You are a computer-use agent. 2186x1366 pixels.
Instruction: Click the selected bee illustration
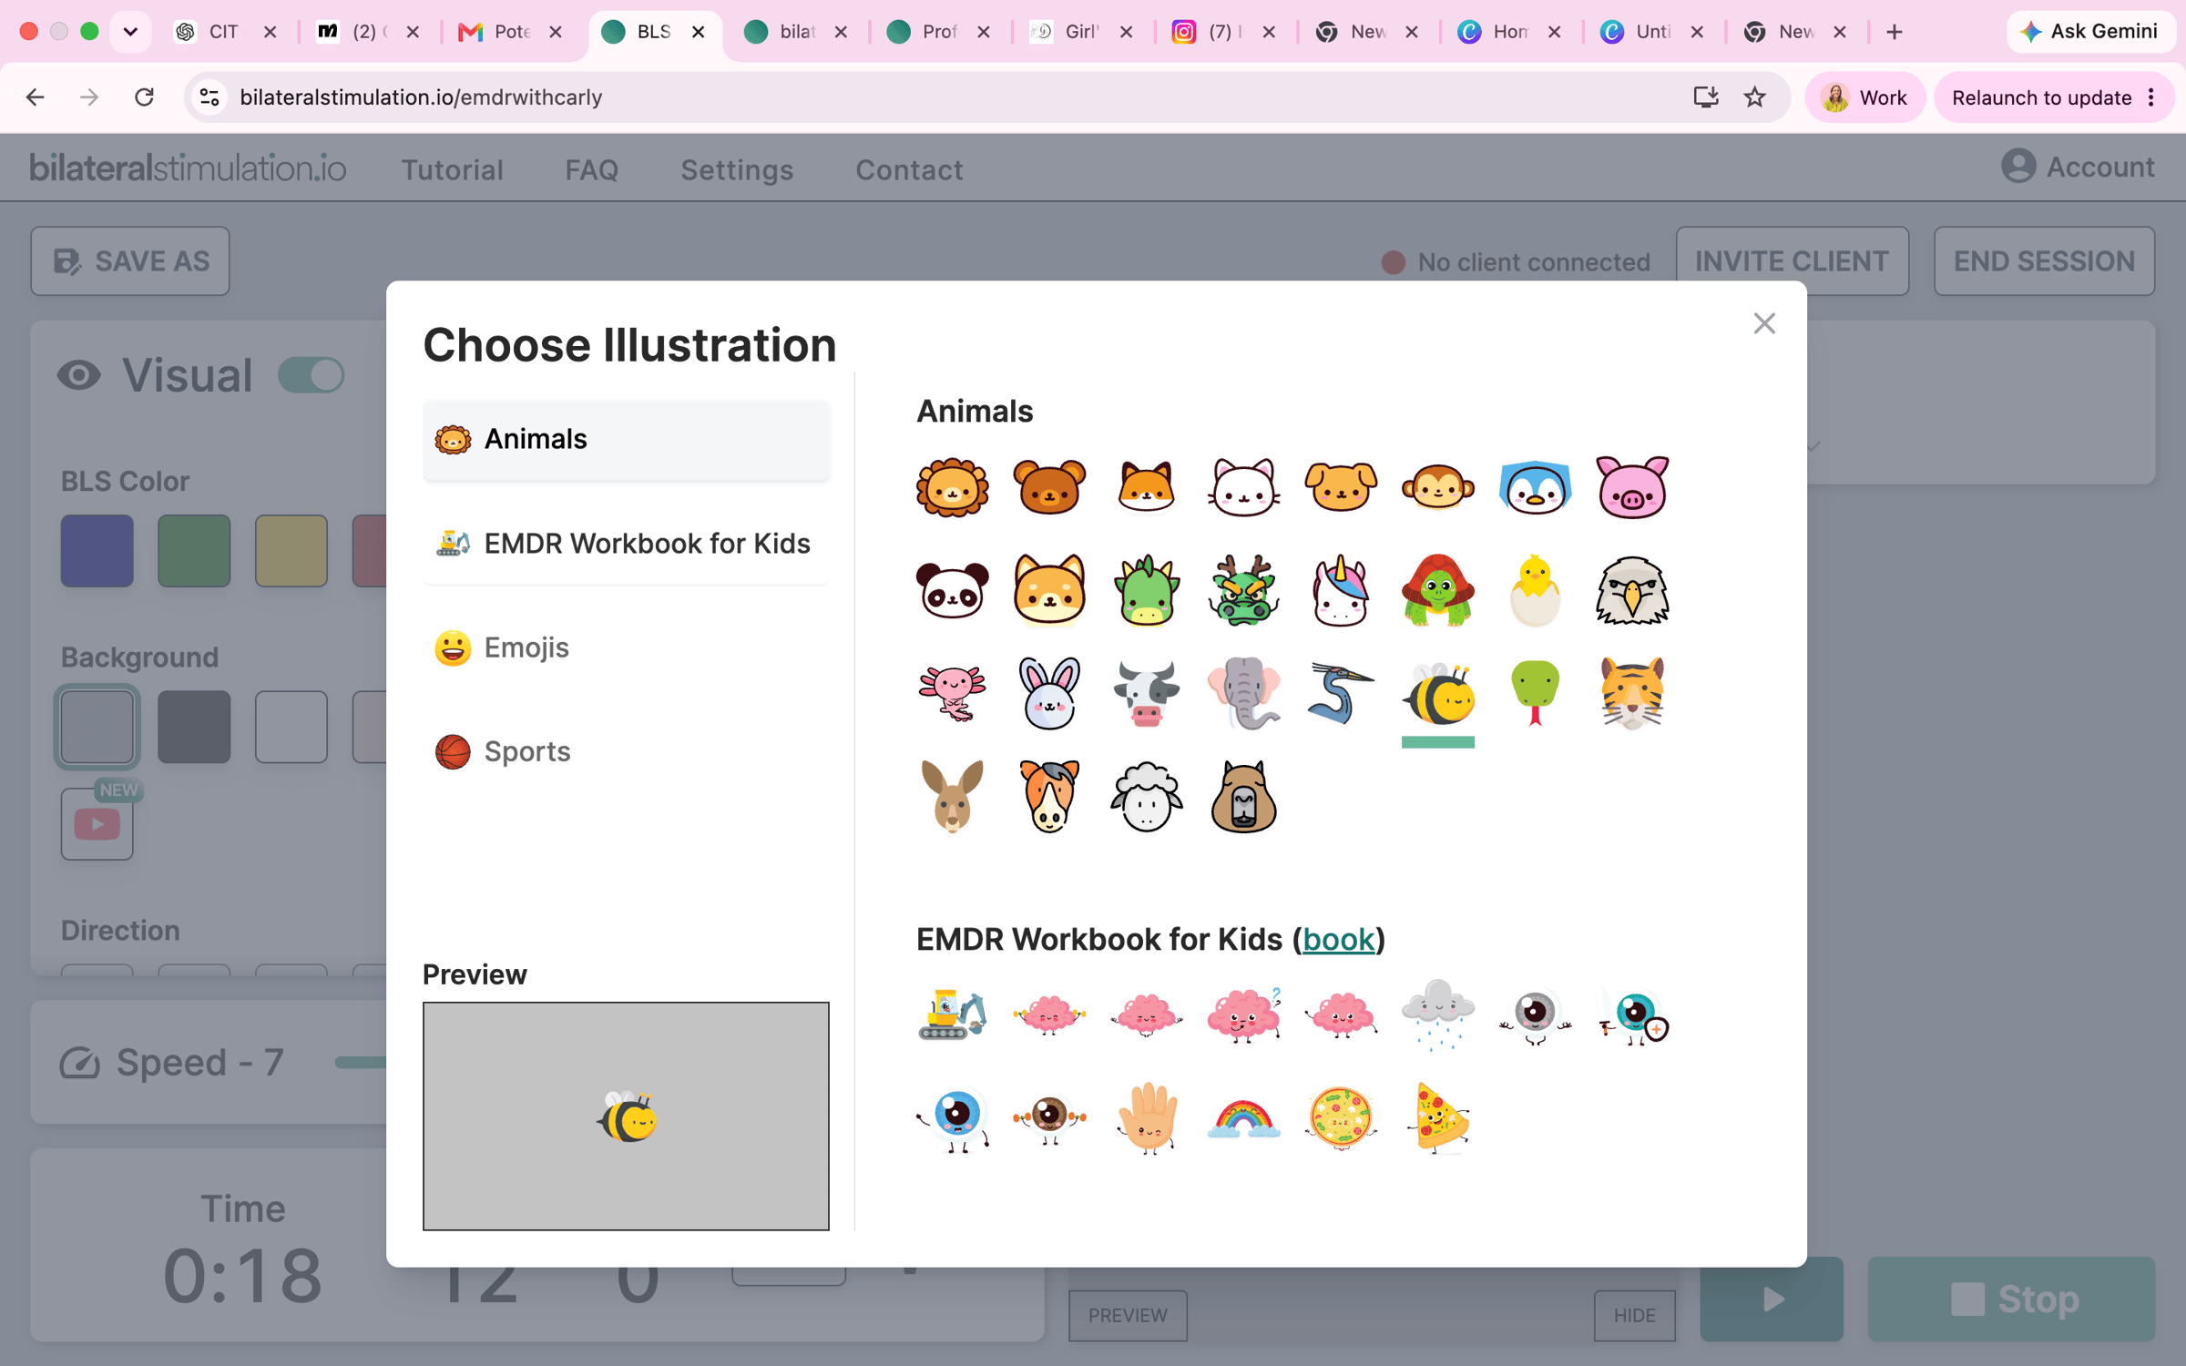[x=1438, y=694]
